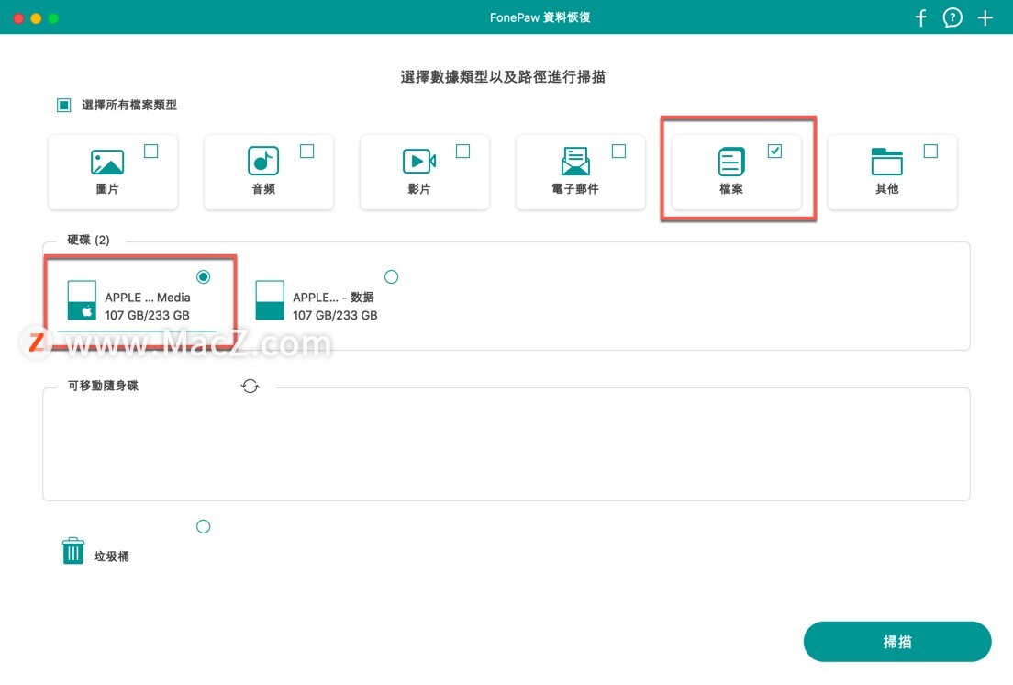The width and height of the screenshot is (1013, 685).
Task: Click the 可移動隨身碟 section header
Action: [x=104, y=386]
